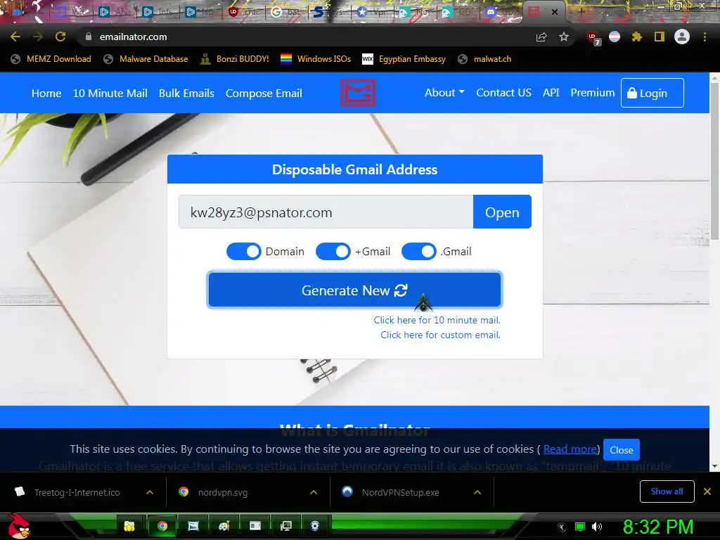Expand options for Treetog-I-Internet.ico download
This screenshot has width=720, height=540.
[150, 492]
